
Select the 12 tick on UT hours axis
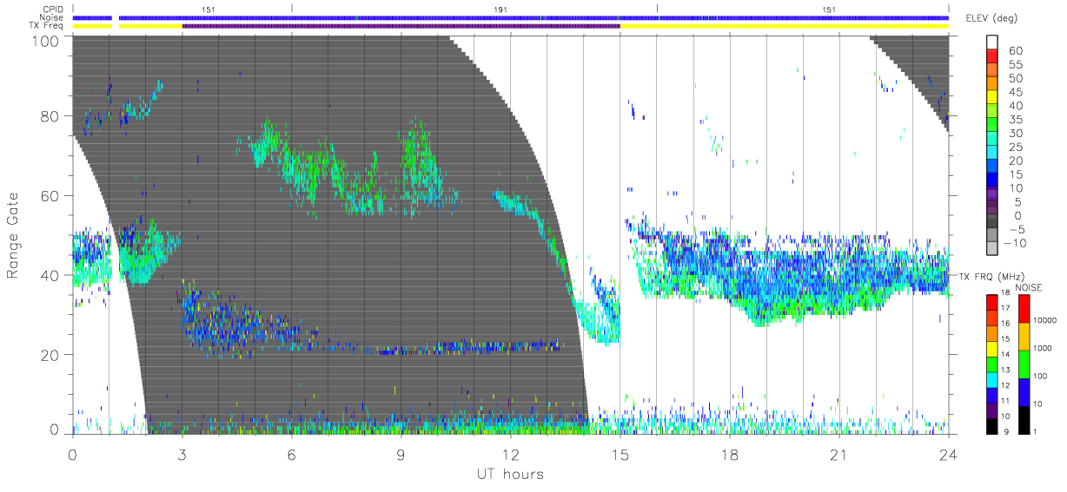510,454
